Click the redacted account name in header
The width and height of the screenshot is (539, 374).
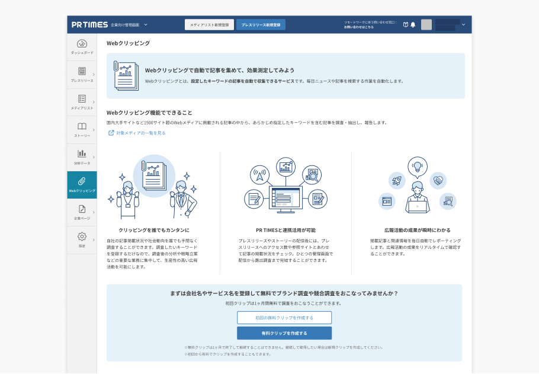(x=447, y=25)
